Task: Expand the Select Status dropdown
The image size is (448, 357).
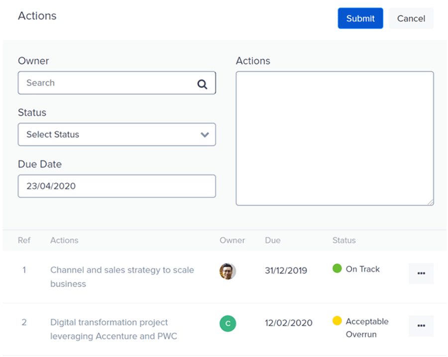Action: pyautogui.click(x=117, y=134)
